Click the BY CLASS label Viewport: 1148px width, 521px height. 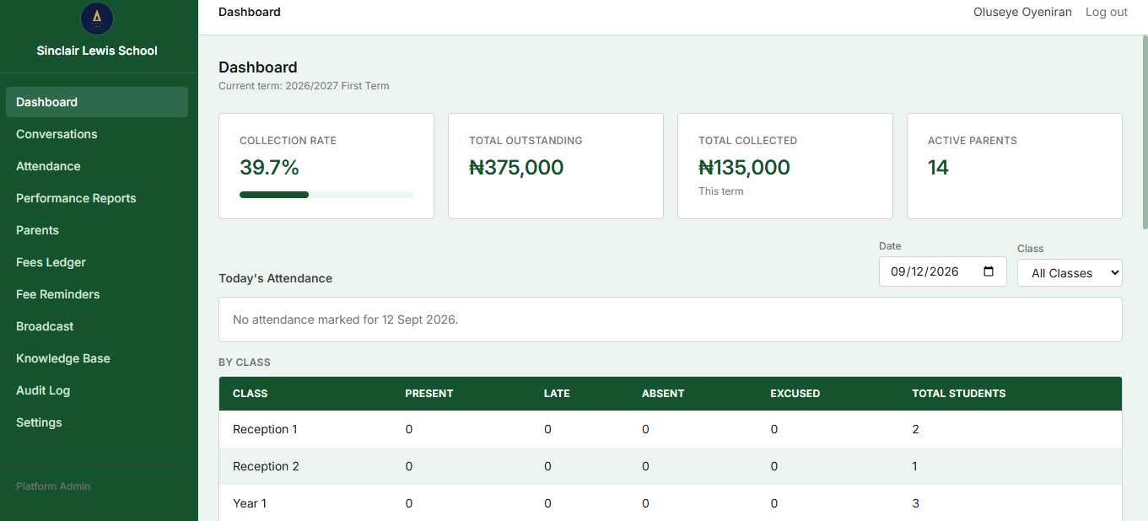pyautogui.click(x=245, y=363)
